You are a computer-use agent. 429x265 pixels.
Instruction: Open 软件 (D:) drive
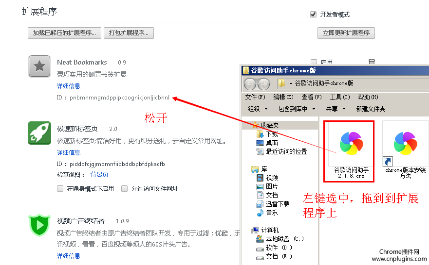[x=279, y=248]
